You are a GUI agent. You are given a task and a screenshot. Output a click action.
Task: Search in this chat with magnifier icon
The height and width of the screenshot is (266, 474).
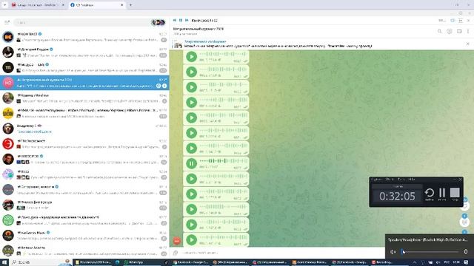[439, 31]
